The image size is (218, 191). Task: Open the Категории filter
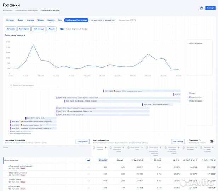[24, 29]
